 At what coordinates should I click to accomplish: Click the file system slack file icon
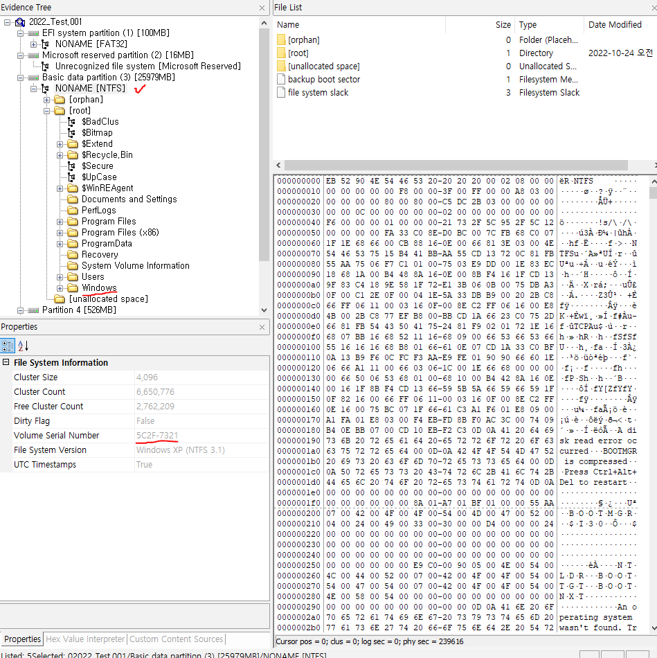(x=281, y=92)
